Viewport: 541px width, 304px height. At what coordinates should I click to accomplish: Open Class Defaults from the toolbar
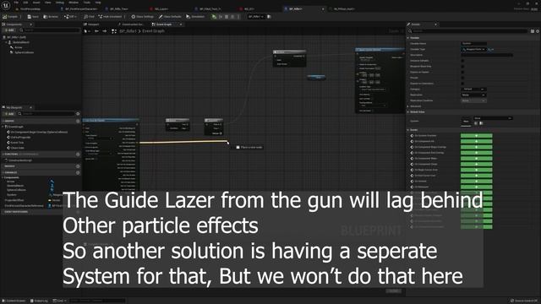170,17
